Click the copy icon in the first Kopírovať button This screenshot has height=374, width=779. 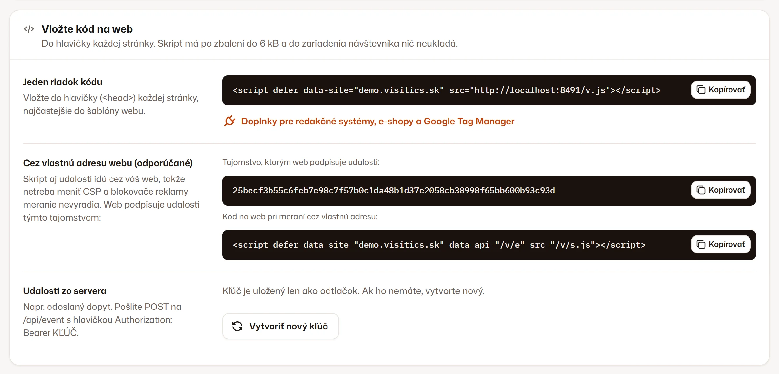(701, 90)
